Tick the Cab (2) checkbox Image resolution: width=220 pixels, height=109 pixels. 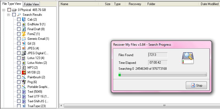(19, 20)
